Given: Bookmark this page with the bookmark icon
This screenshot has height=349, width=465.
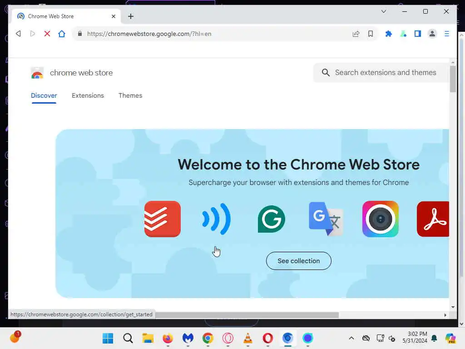Looking at the screenshot, I should pyautogui.click(x=371, y=34).
